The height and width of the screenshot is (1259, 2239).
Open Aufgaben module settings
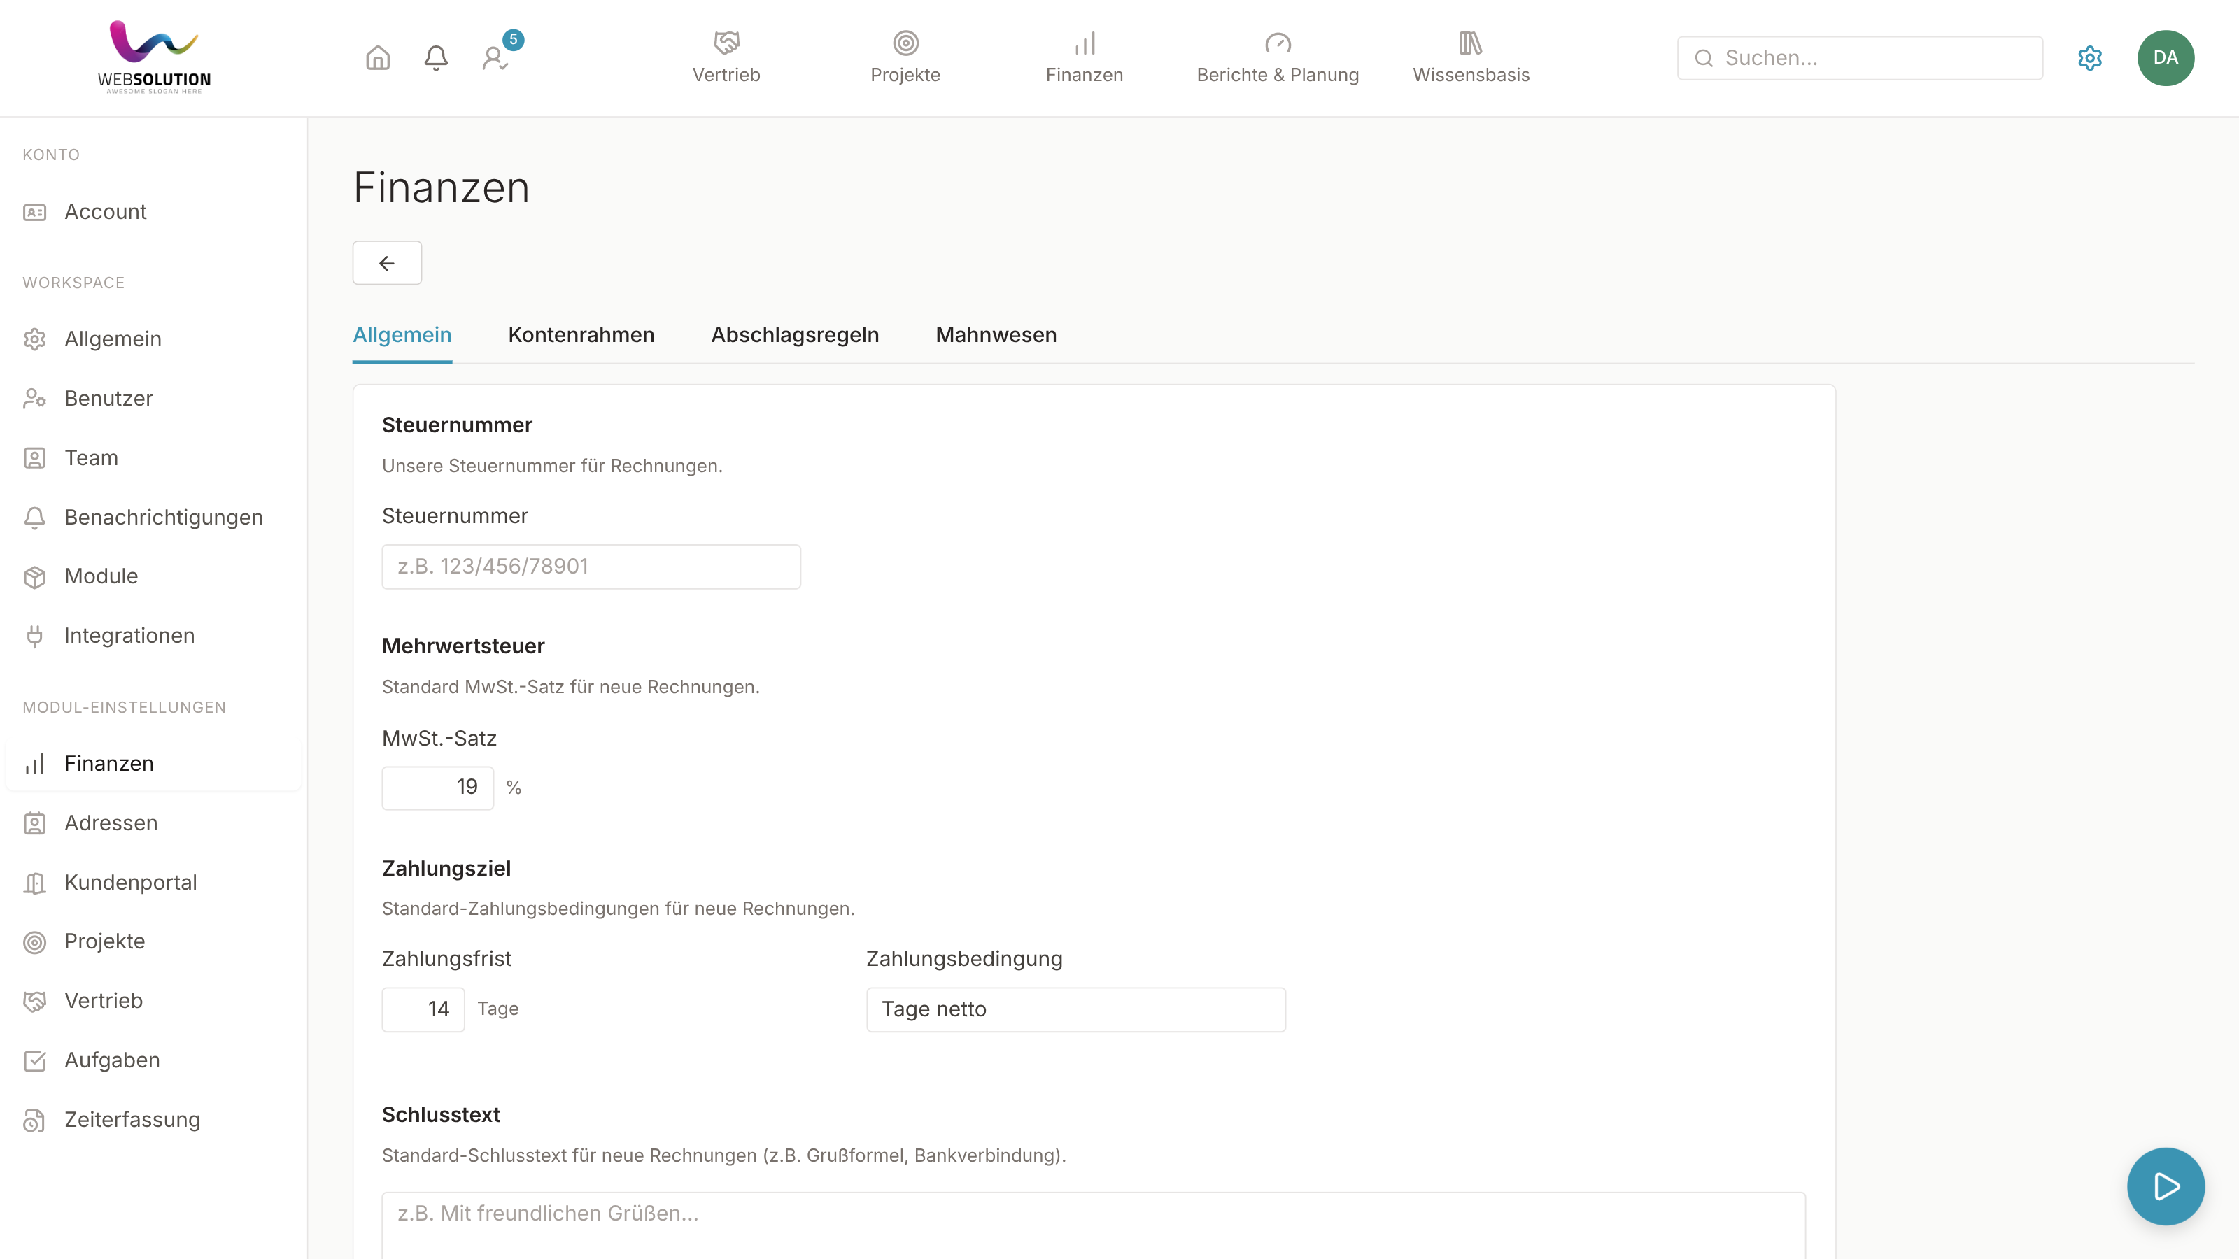[153, 1061]
